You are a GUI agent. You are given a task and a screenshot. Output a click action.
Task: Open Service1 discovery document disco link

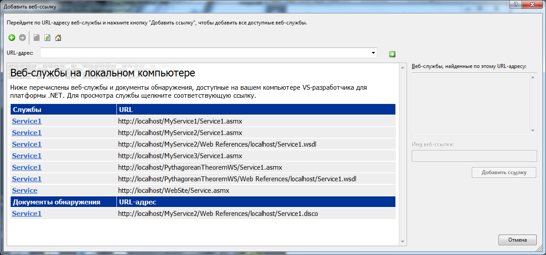coord(27,213)
